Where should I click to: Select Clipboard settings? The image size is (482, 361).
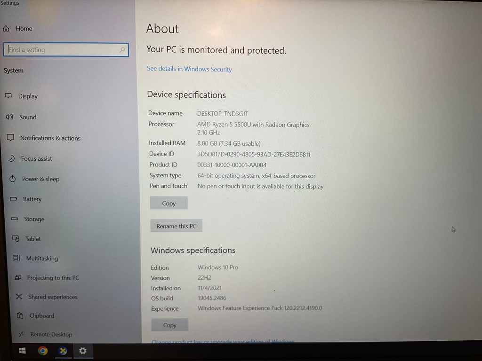coord(42,315)
